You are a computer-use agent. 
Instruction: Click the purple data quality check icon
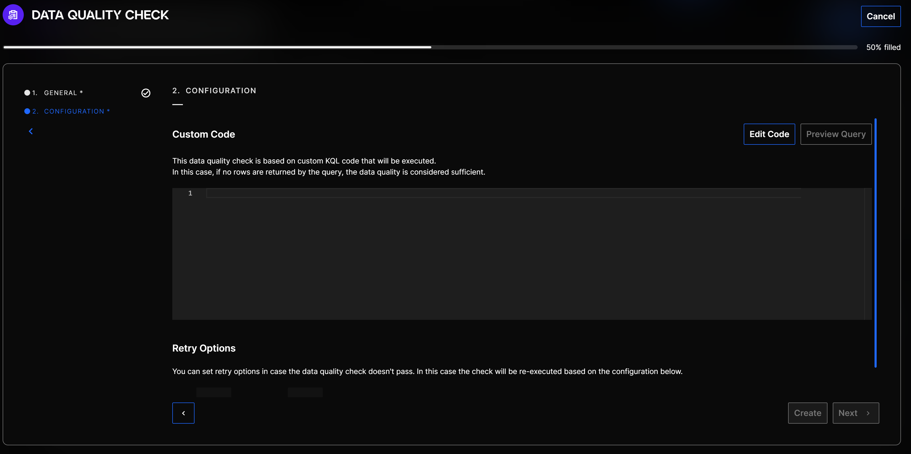(13, 15)
